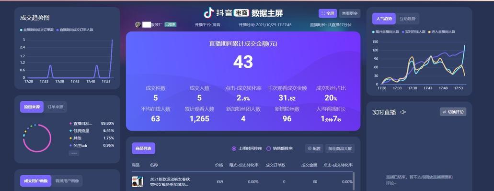Toggle 直播期间成交订单数 legend in trend chart

pyautogui.click(x=36, y=30)
